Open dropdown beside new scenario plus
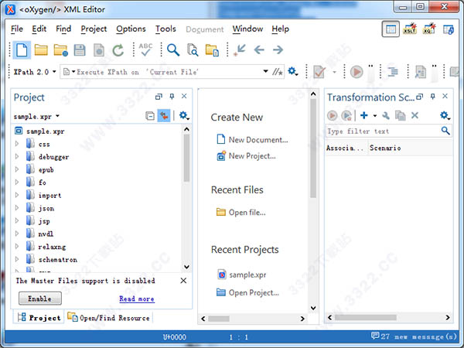The height and width of the screenshot is (348, 464). tap(374, 115)
